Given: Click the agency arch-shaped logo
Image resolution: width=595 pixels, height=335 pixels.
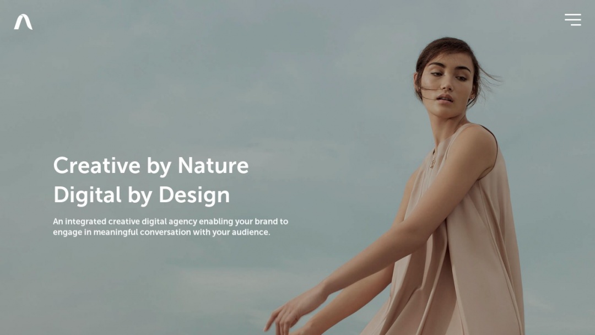Looking at the screenshot, I should pyautogui.click(x=23, y=21).
